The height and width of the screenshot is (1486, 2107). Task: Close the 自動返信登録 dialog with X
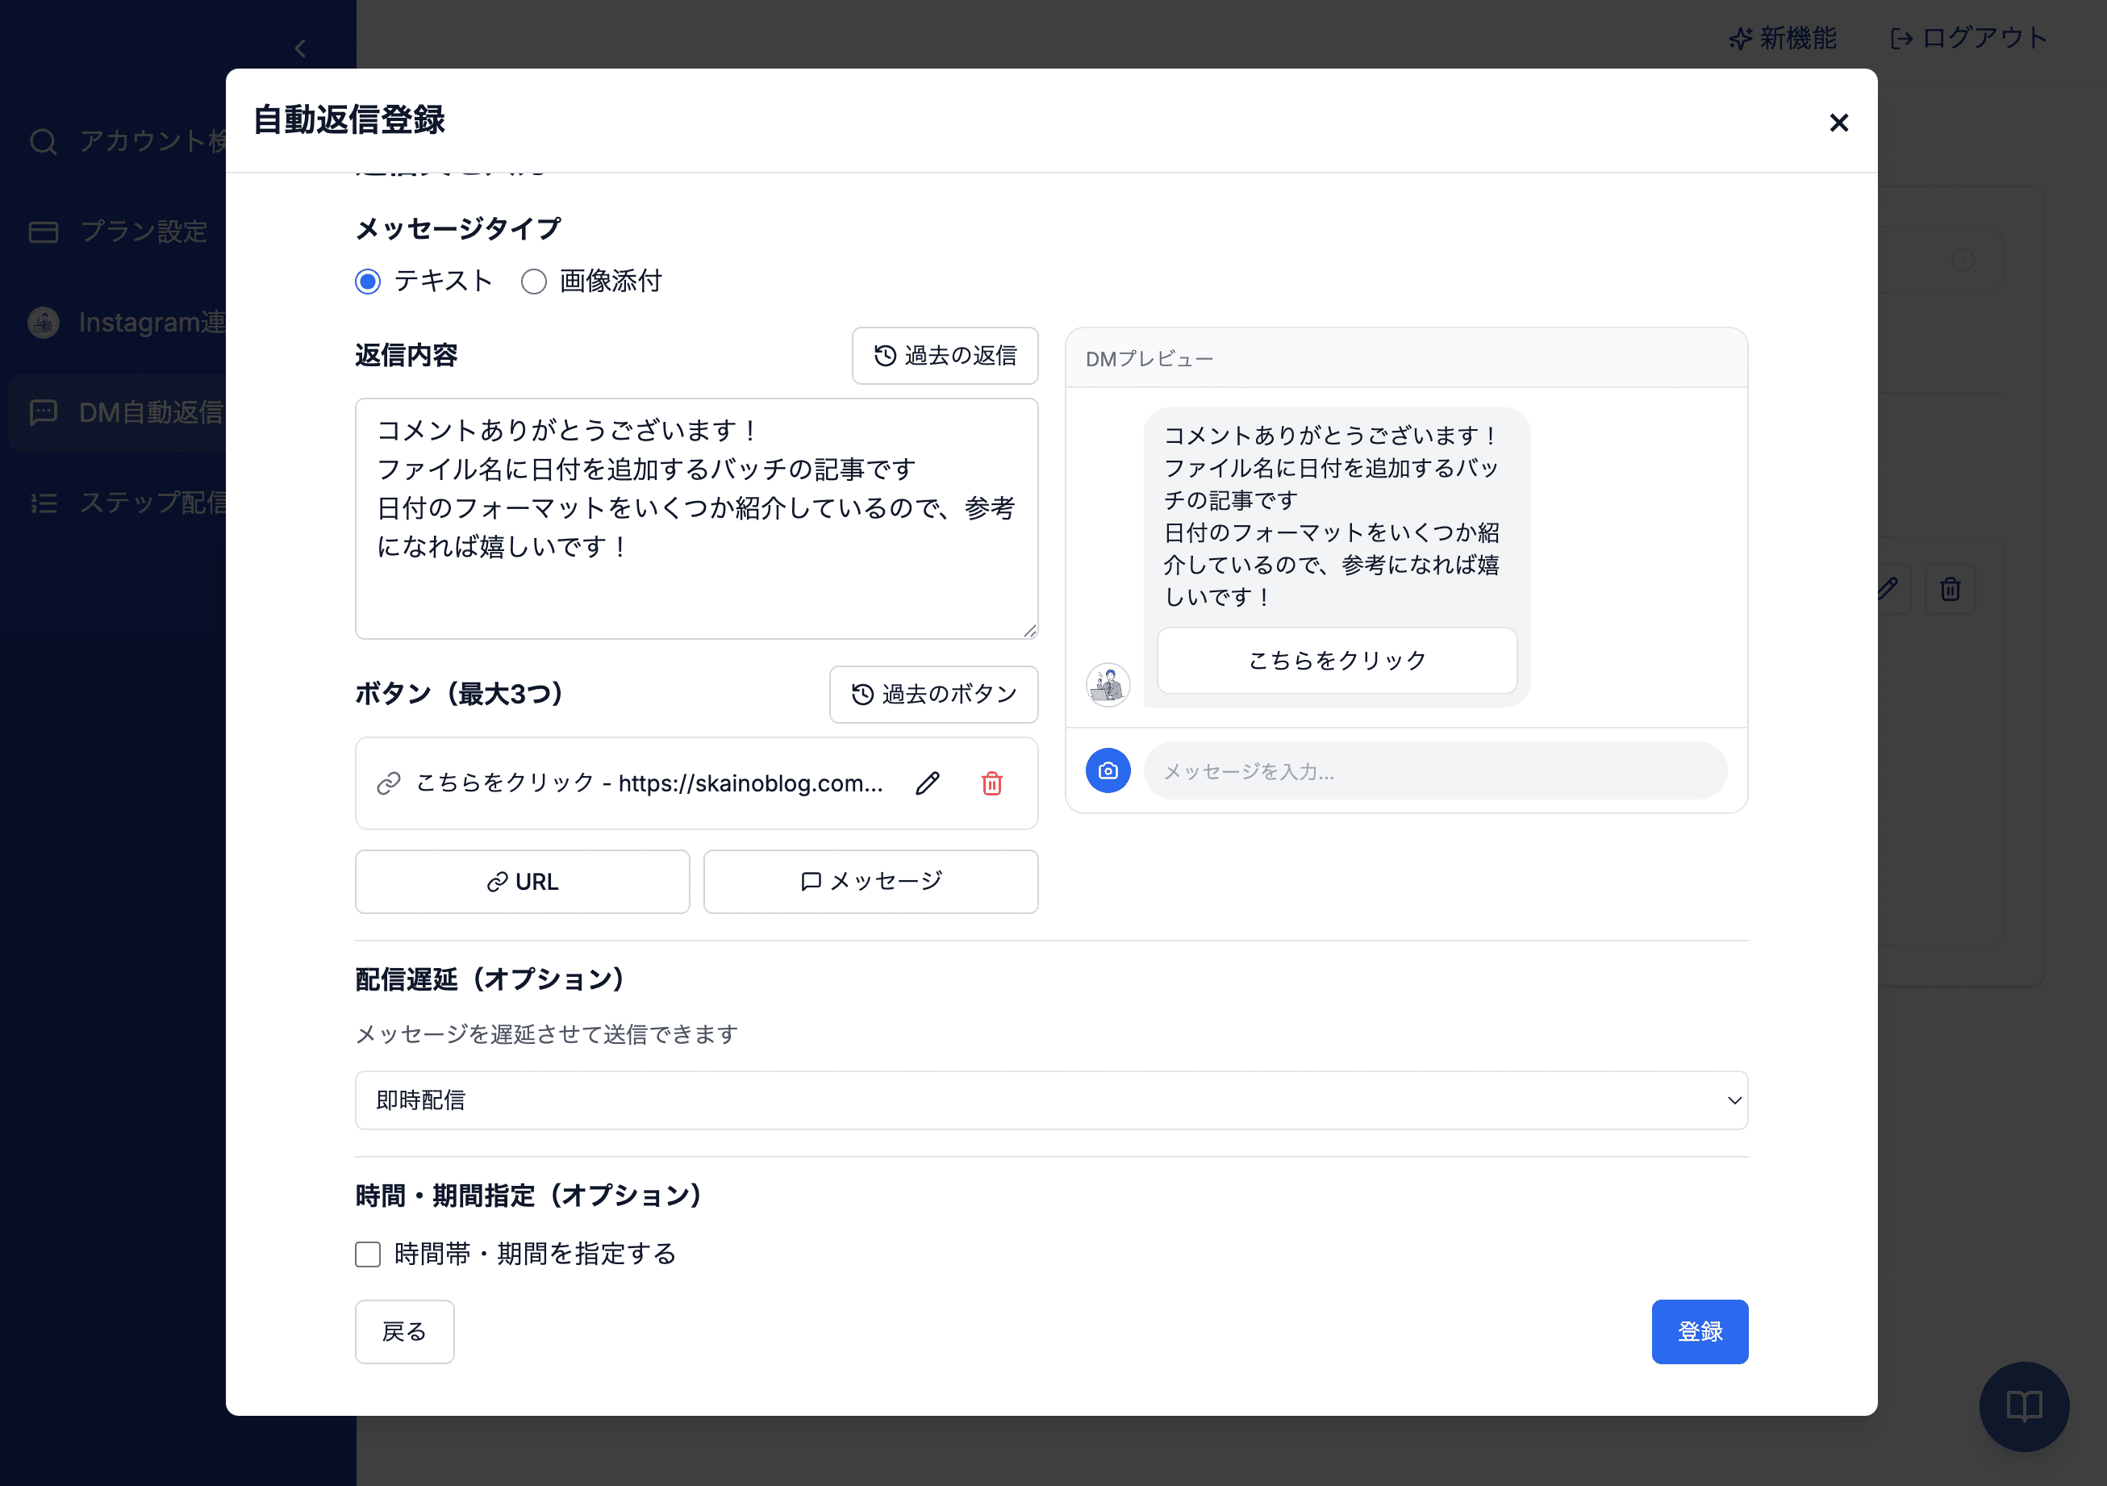[1838, 122]
